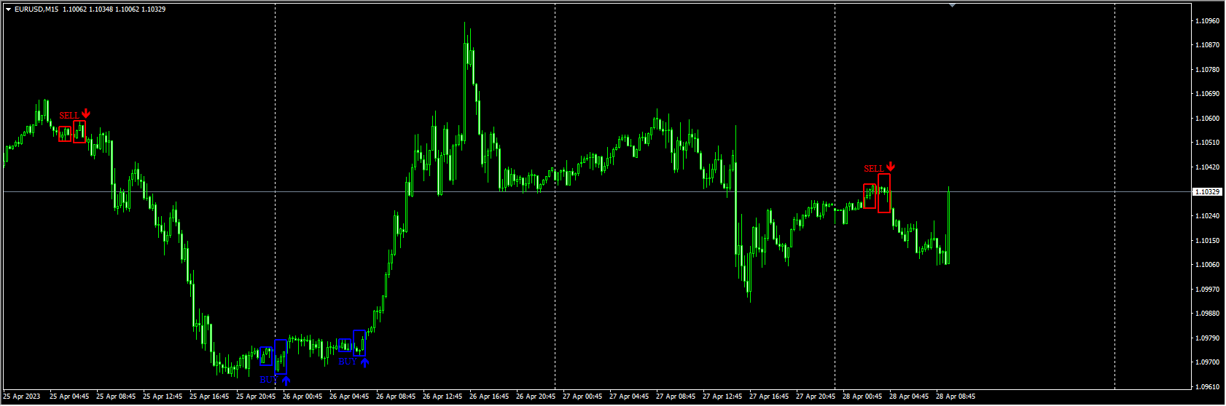
Task: Click time axis label 26 Apr 04:45
Action: (349, 397)
